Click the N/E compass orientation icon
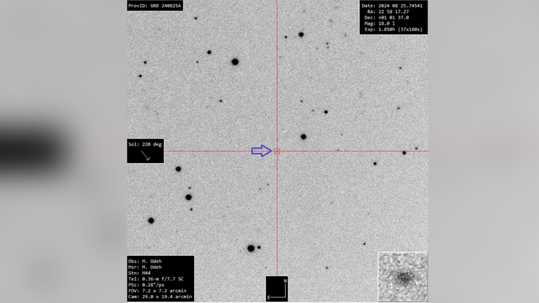This screenshot has height=303, width=539. pyautogui.click(x=277, y=288)
